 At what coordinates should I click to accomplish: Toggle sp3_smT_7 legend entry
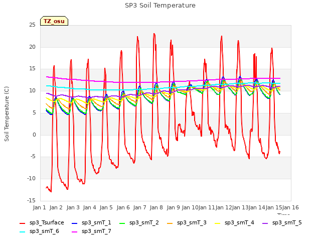(91, 231)
